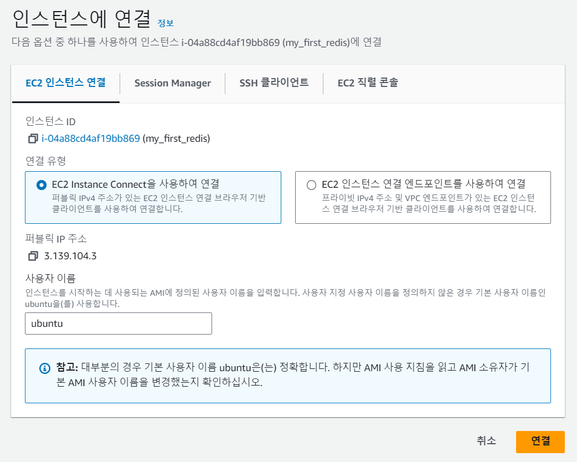Viewport: 577px width, 462px height.
Task: Click the 취소 cancel button
Action: (486, 441)
